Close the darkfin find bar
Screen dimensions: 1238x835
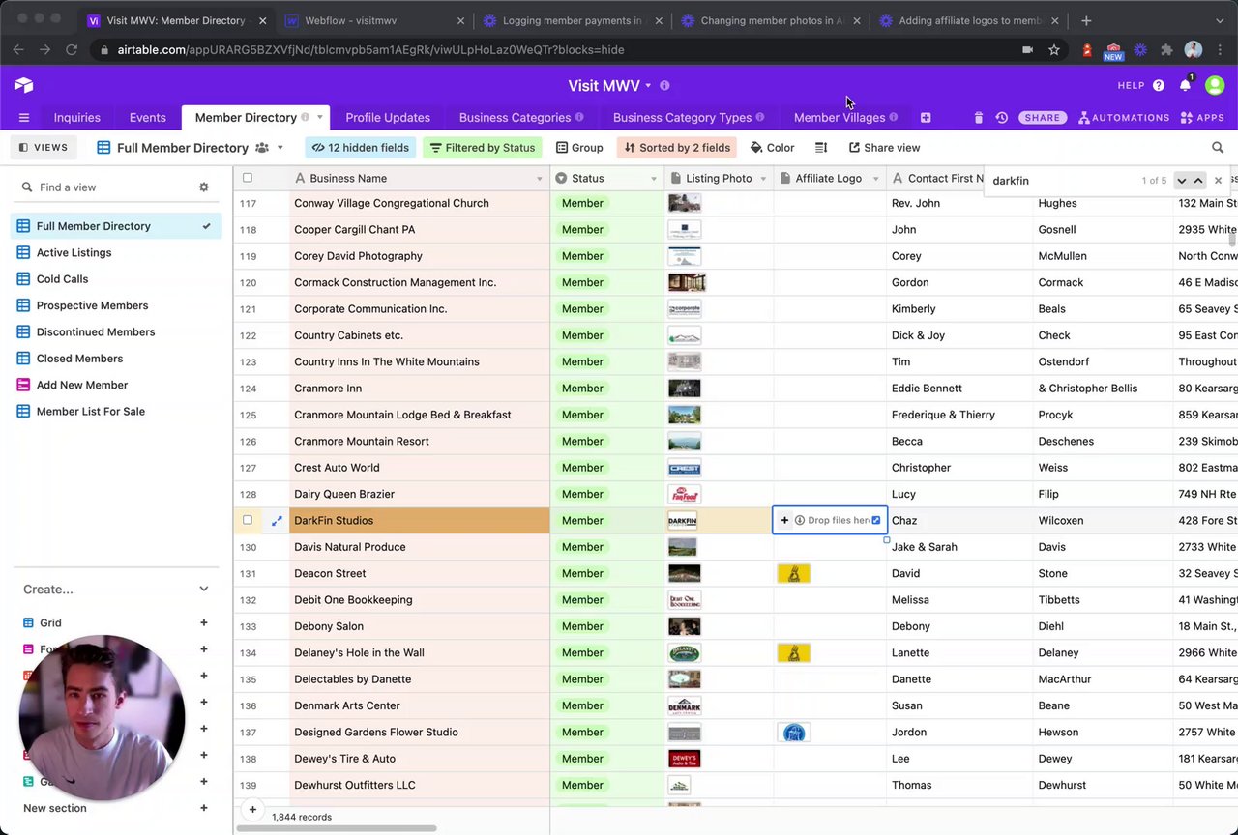1218,181
